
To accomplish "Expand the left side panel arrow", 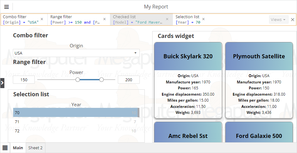I will [2, 83].
